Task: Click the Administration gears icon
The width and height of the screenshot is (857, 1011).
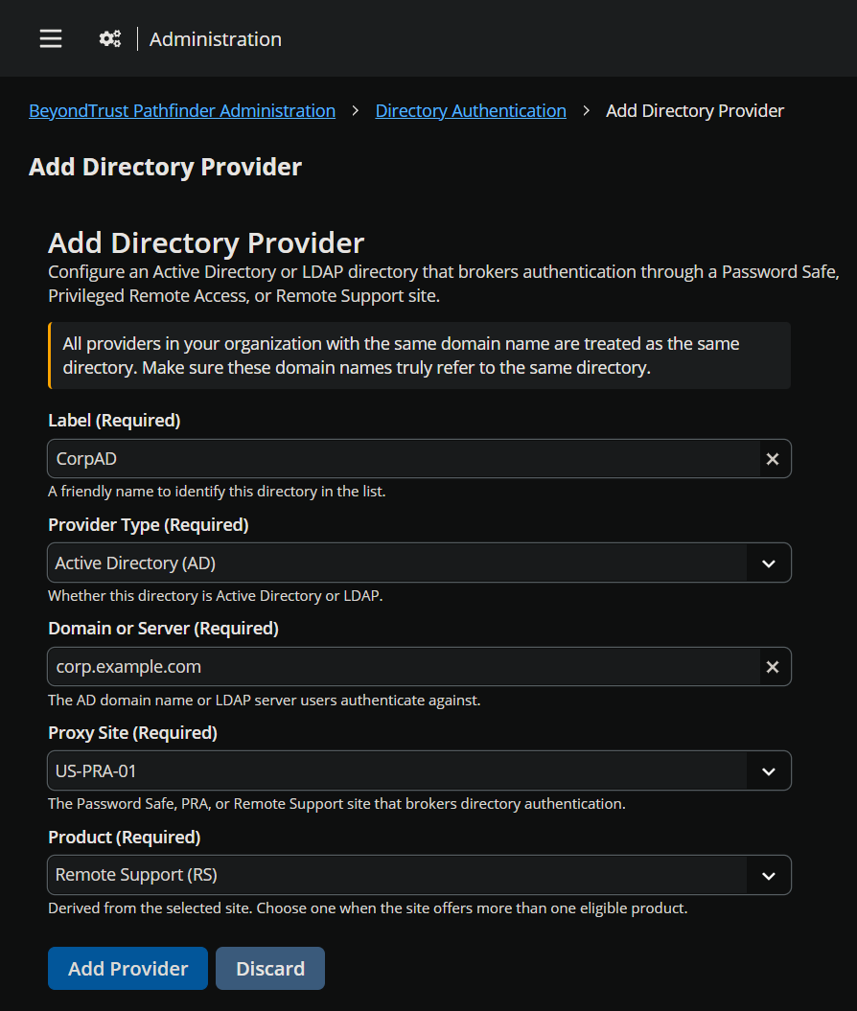Action: 109,38
